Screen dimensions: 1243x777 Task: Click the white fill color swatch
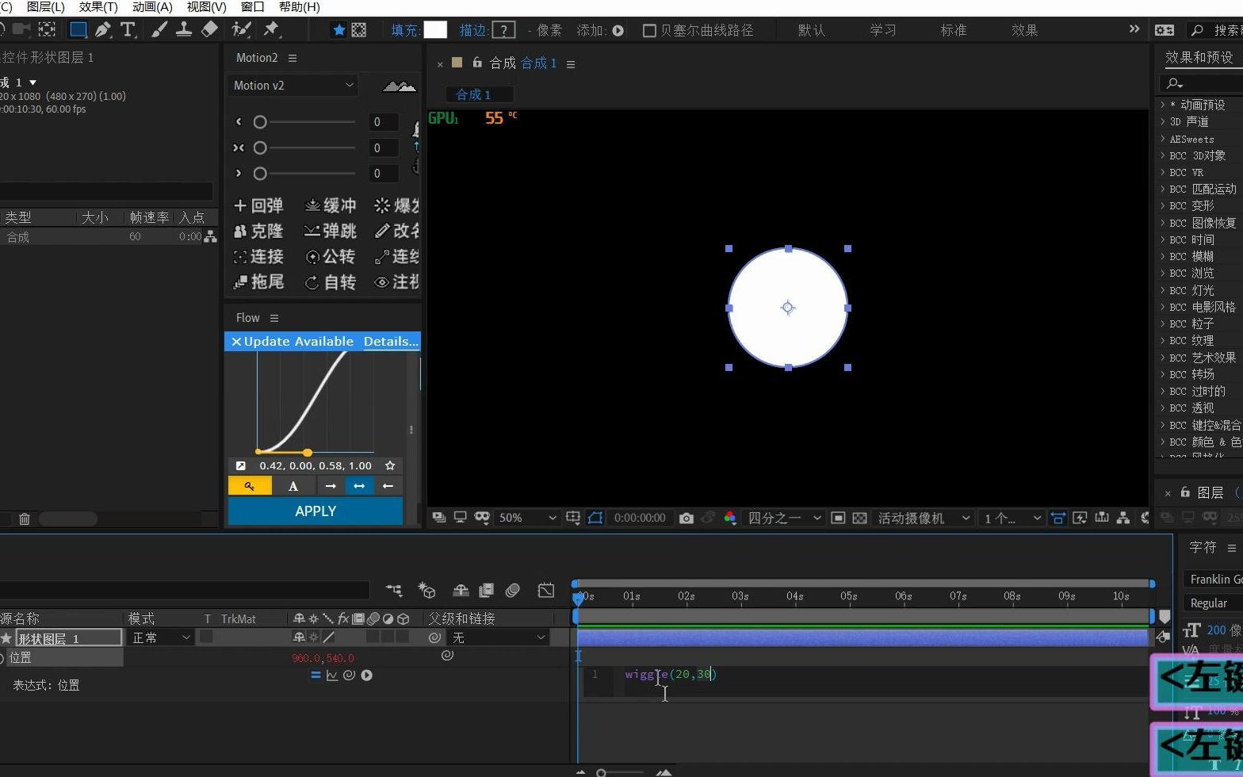coord(435,30)
